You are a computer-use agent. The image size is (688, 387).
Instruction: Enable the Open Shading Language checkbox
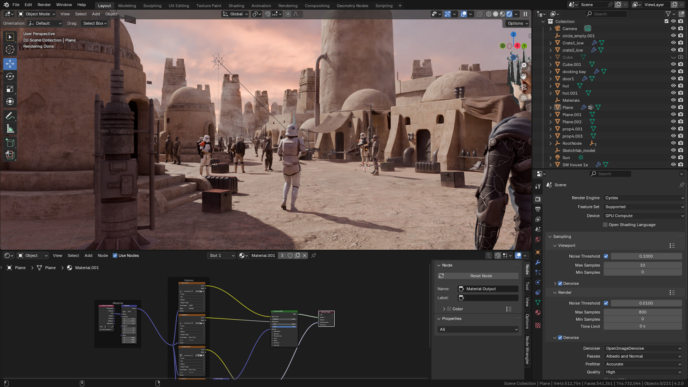tap(605, 225)
